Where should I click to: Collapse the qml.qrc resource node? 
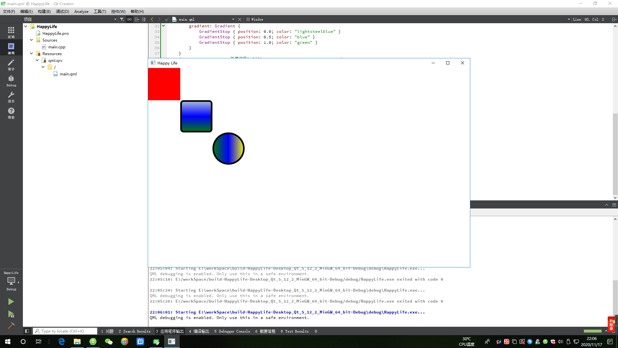[x=37, y=60]
